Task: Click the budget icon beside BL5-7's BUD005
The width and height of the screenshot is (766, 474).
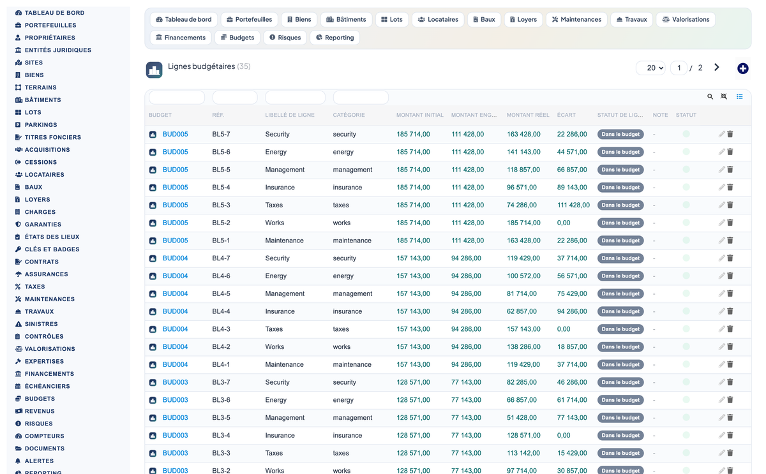Action: pos(153,135)
